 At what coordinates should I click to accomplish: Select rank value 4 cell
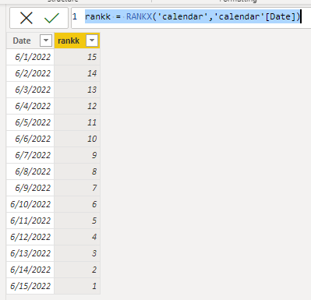pos(77,237)
